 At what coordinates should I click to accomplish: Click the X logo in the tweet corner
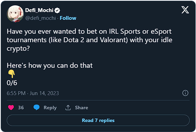(185, 10)
